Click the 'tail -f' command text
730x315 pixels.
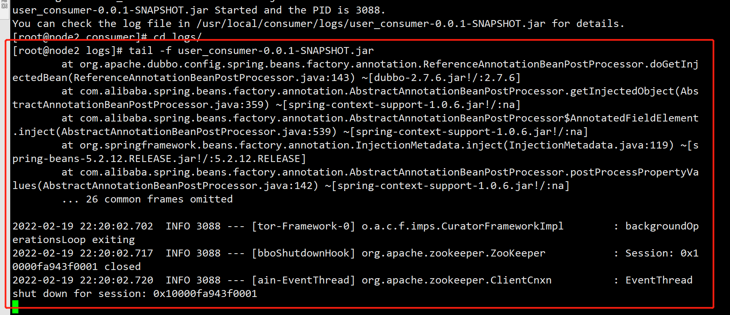click(x=150, y=51)
